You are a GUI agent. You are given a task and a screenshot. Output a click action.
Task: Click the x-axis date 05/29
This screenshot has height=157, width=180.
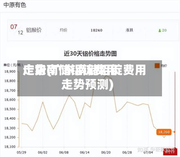click(22, 153)
